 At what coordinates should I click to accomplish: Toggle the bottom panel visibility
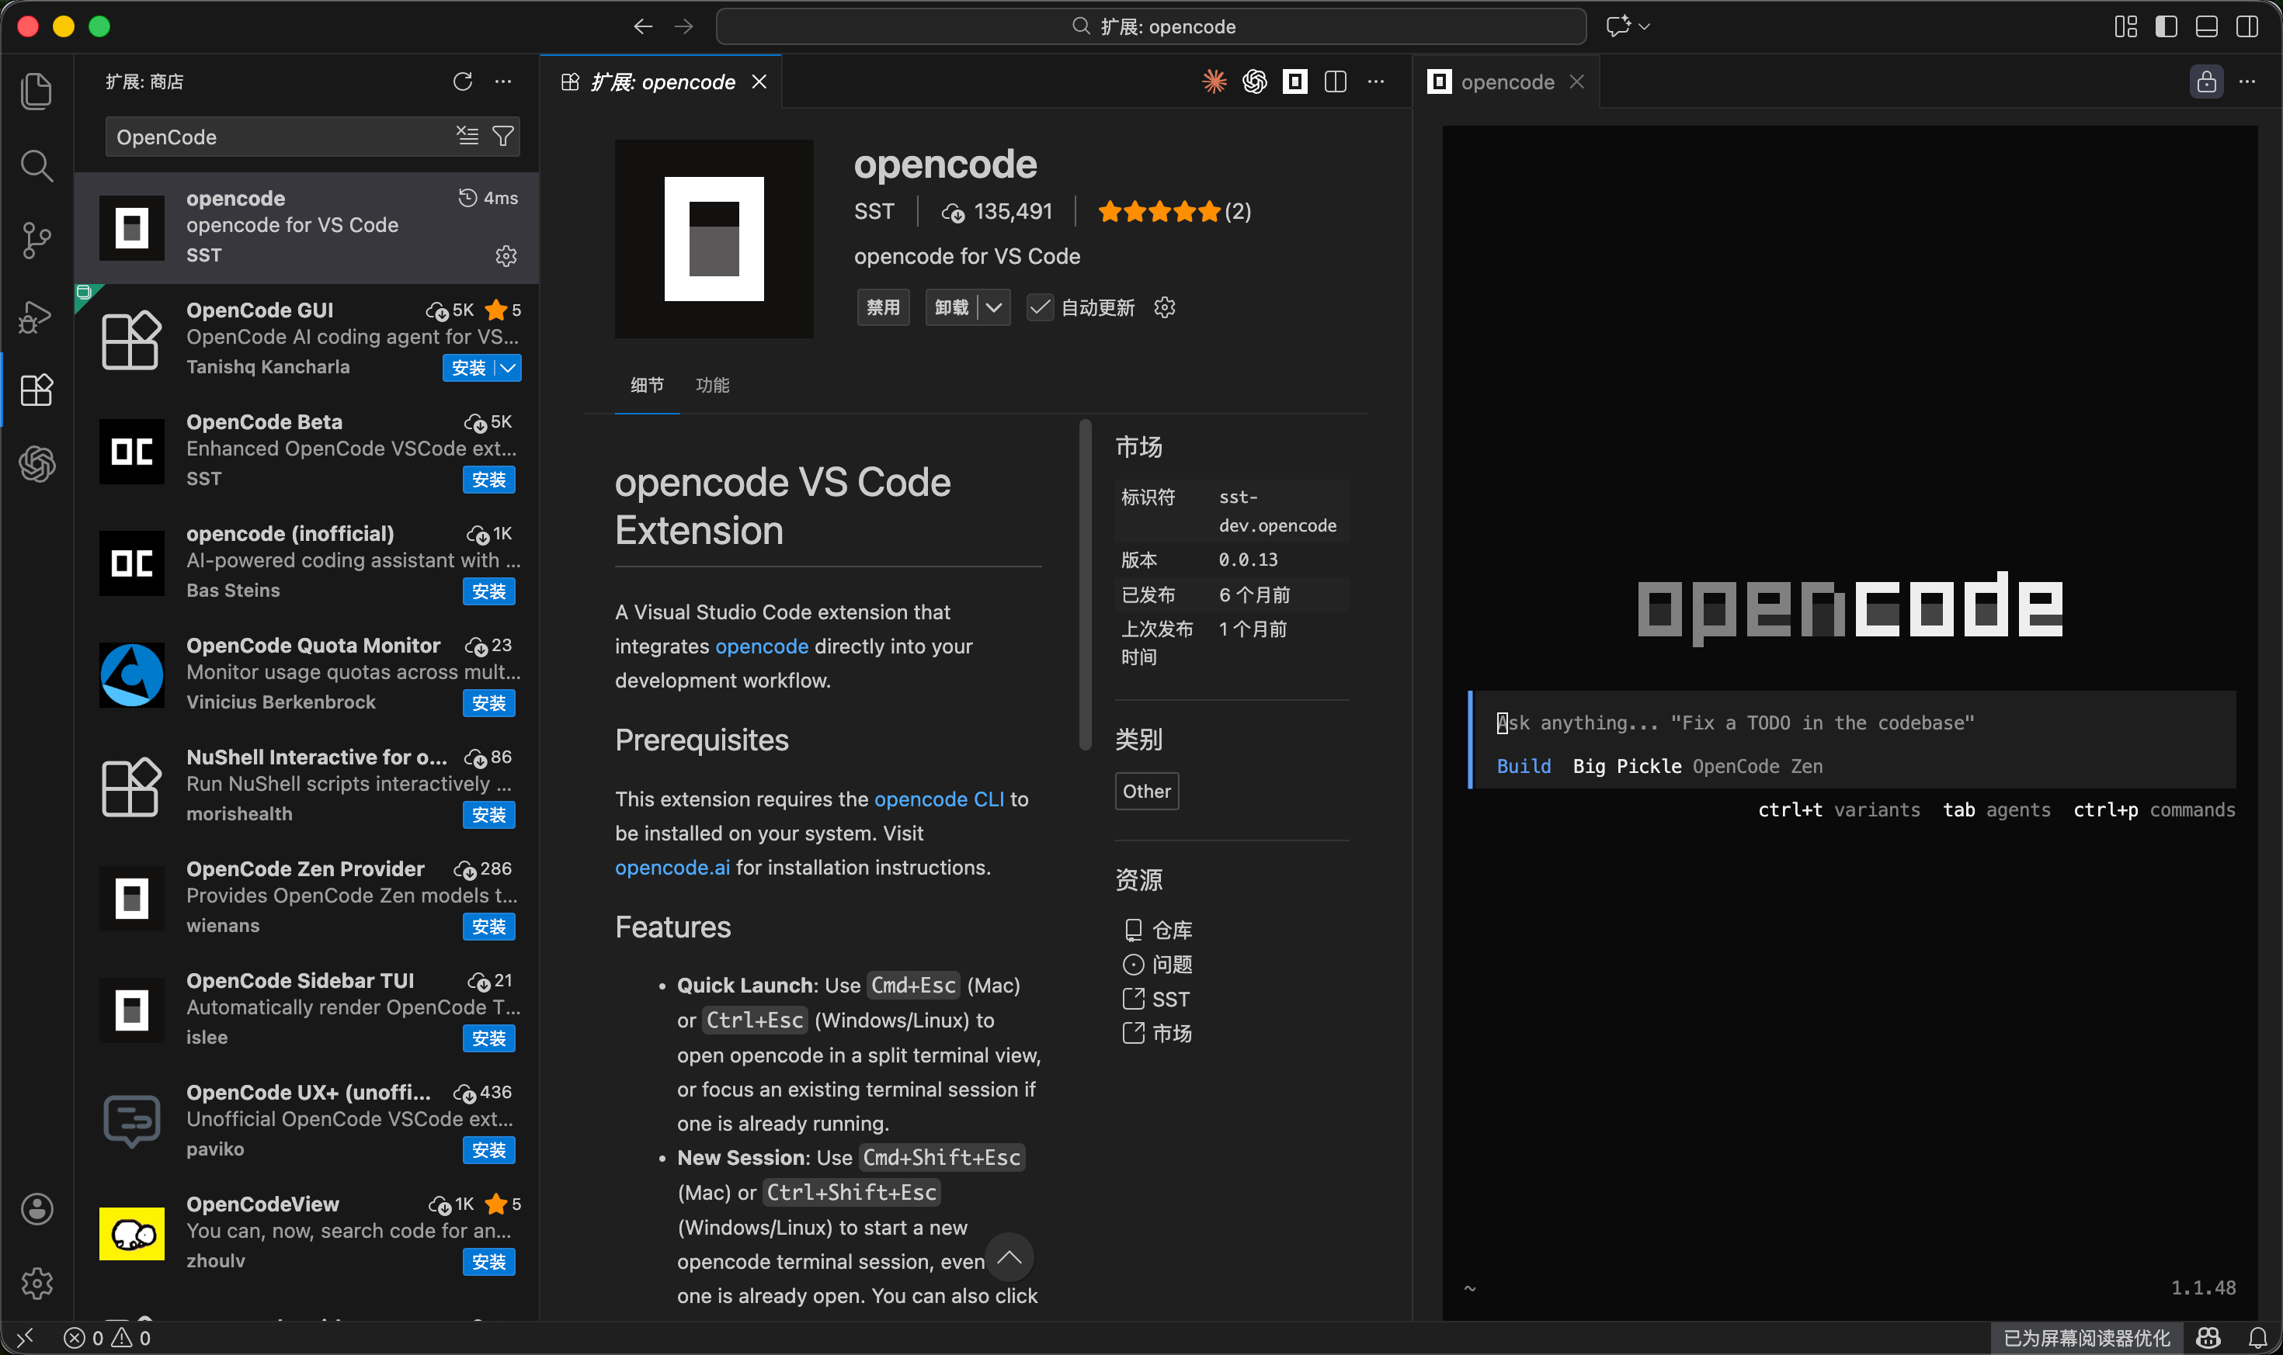[x=2206, y=26]
